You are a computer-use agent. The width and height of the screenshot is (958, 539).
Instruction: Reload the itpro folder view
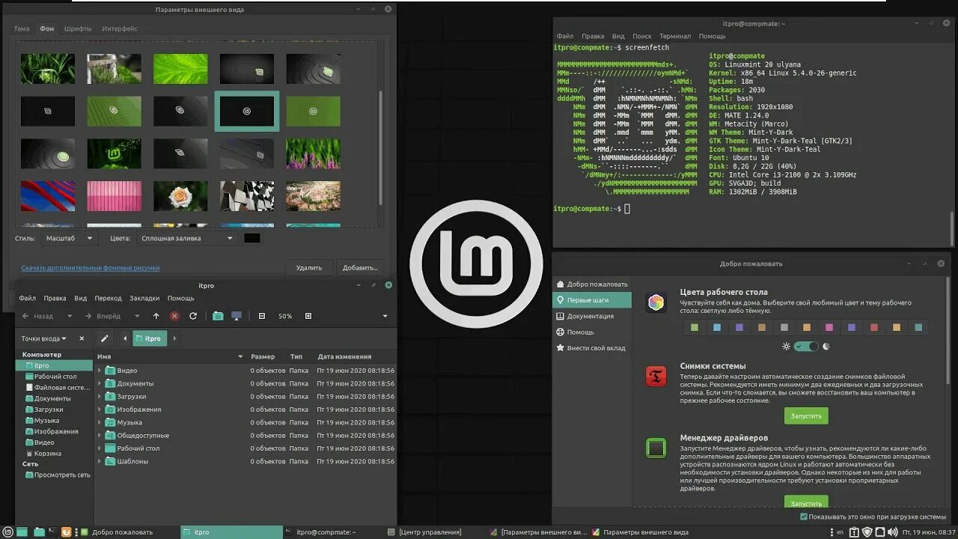pos(193,316)
